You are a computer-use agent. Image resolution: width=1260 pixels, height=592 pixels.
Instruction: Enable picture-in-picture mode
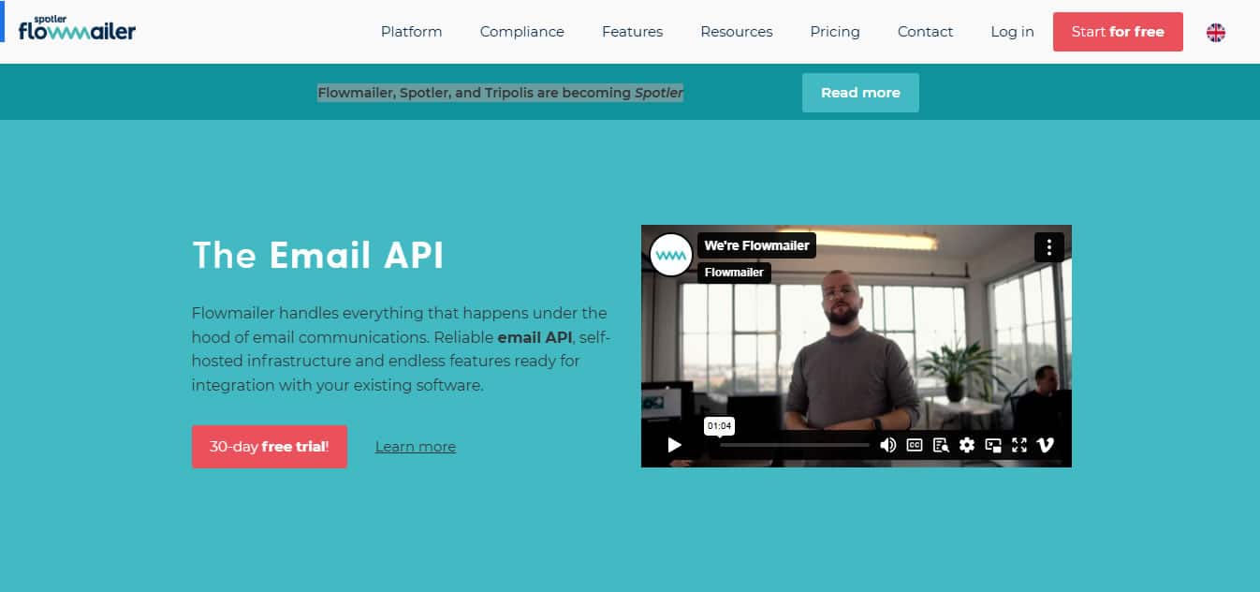(993, 445)
